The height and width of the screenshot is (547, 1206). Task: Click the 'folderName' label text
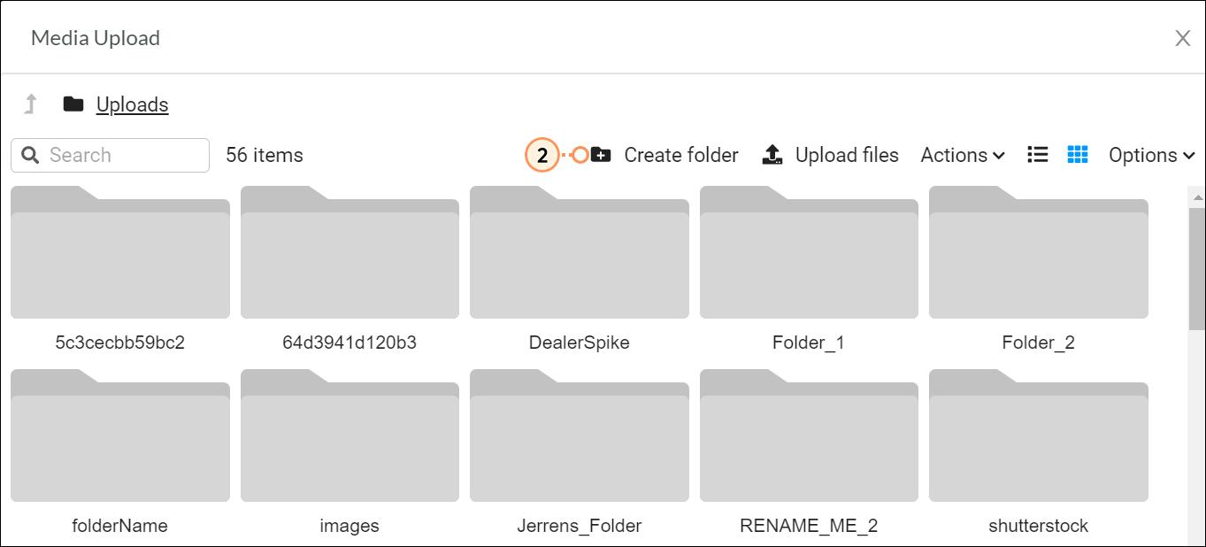(120, 526)
